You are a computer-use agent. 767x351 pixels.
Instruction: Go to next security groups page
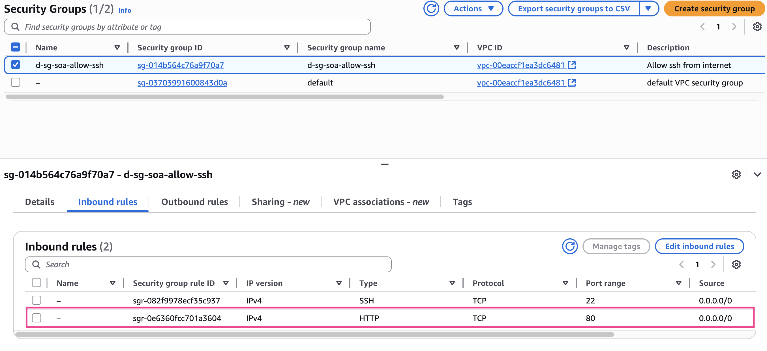point(734,27)
